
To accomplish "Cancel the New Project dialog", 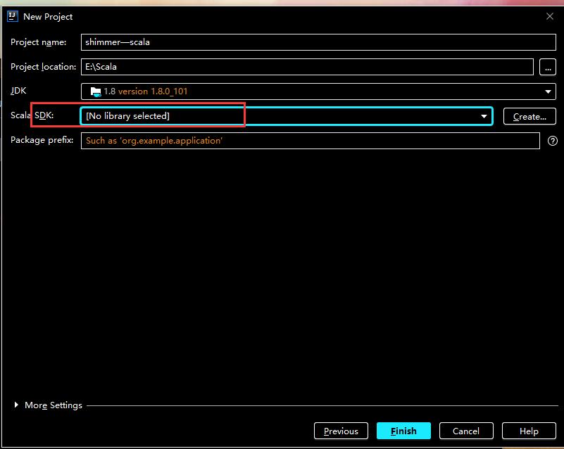I will [466, 431].
